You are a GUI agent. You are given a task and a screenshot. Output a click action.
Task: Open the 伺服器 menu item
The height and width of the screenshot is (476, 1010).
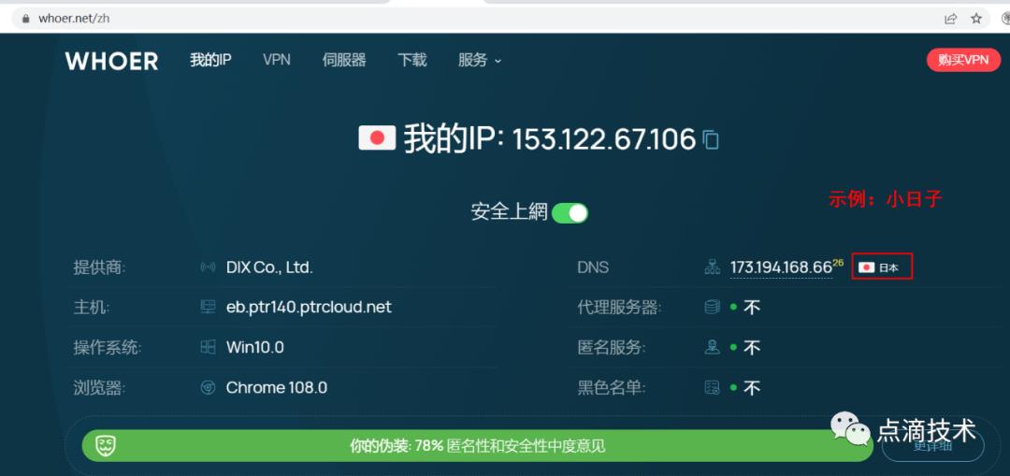click(344, 60)
